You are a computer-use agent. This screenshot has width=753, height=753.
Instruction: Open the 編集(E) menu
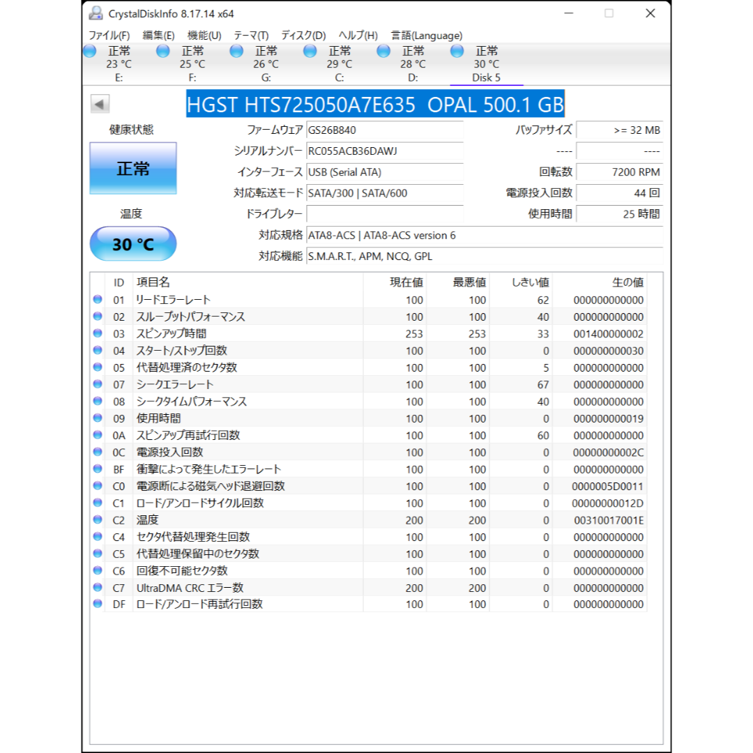click(158, 36)
